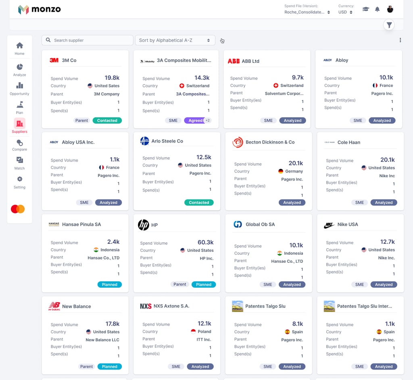Click the ABB Ltd logo
This screenshot has height=380, width=413.
click(x=234, y=61)
